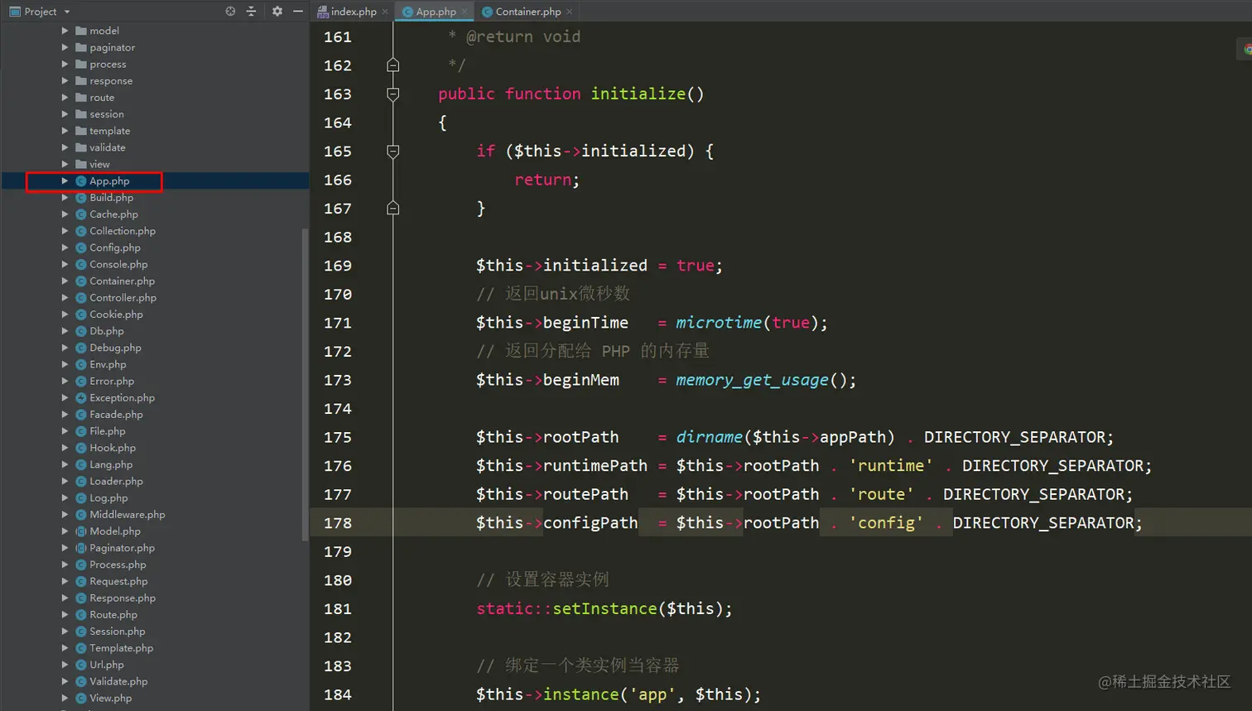Expand the model folder

[65, 31]
